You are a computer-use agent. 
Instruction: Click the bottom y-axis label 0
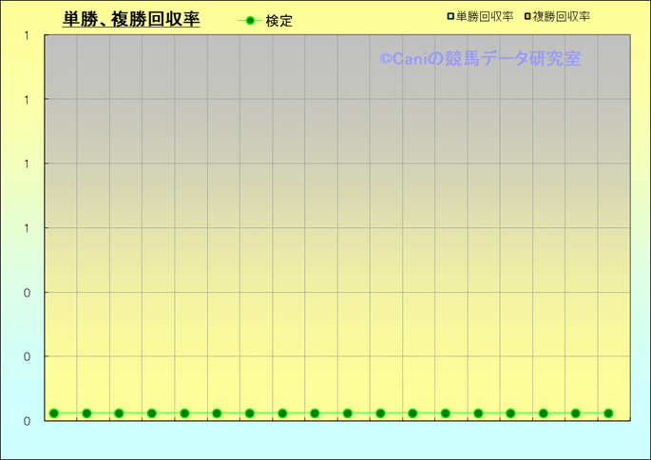pyautogui.click(x=27, y=420)
